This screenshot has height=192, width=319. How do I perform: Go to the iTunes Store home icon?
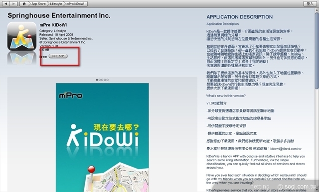click(x=24, y=3)
